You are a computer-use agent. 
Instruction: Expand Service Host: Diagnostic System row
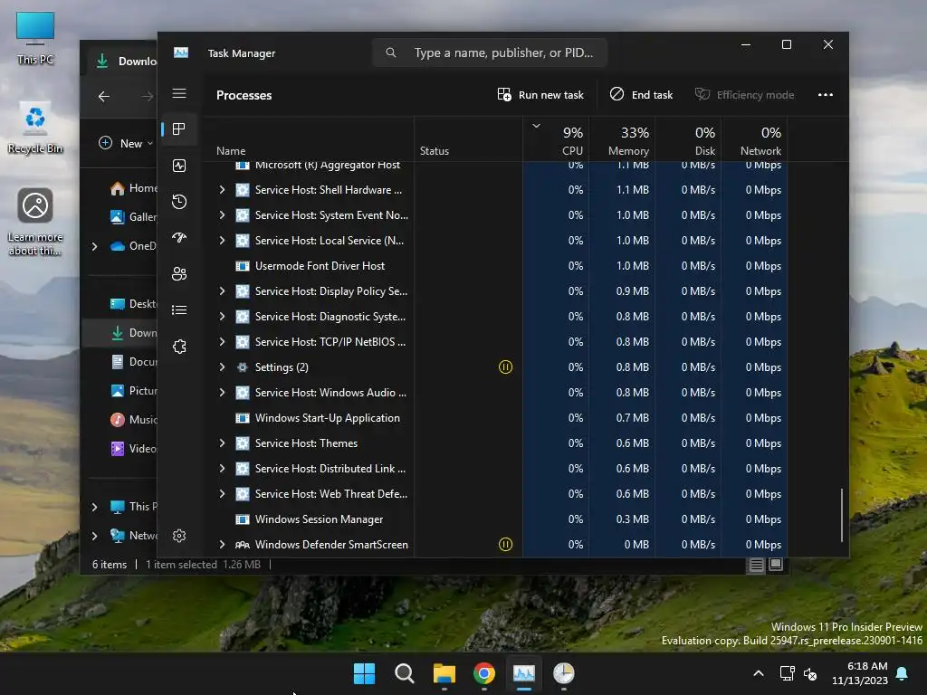click(x=223, y=316)
